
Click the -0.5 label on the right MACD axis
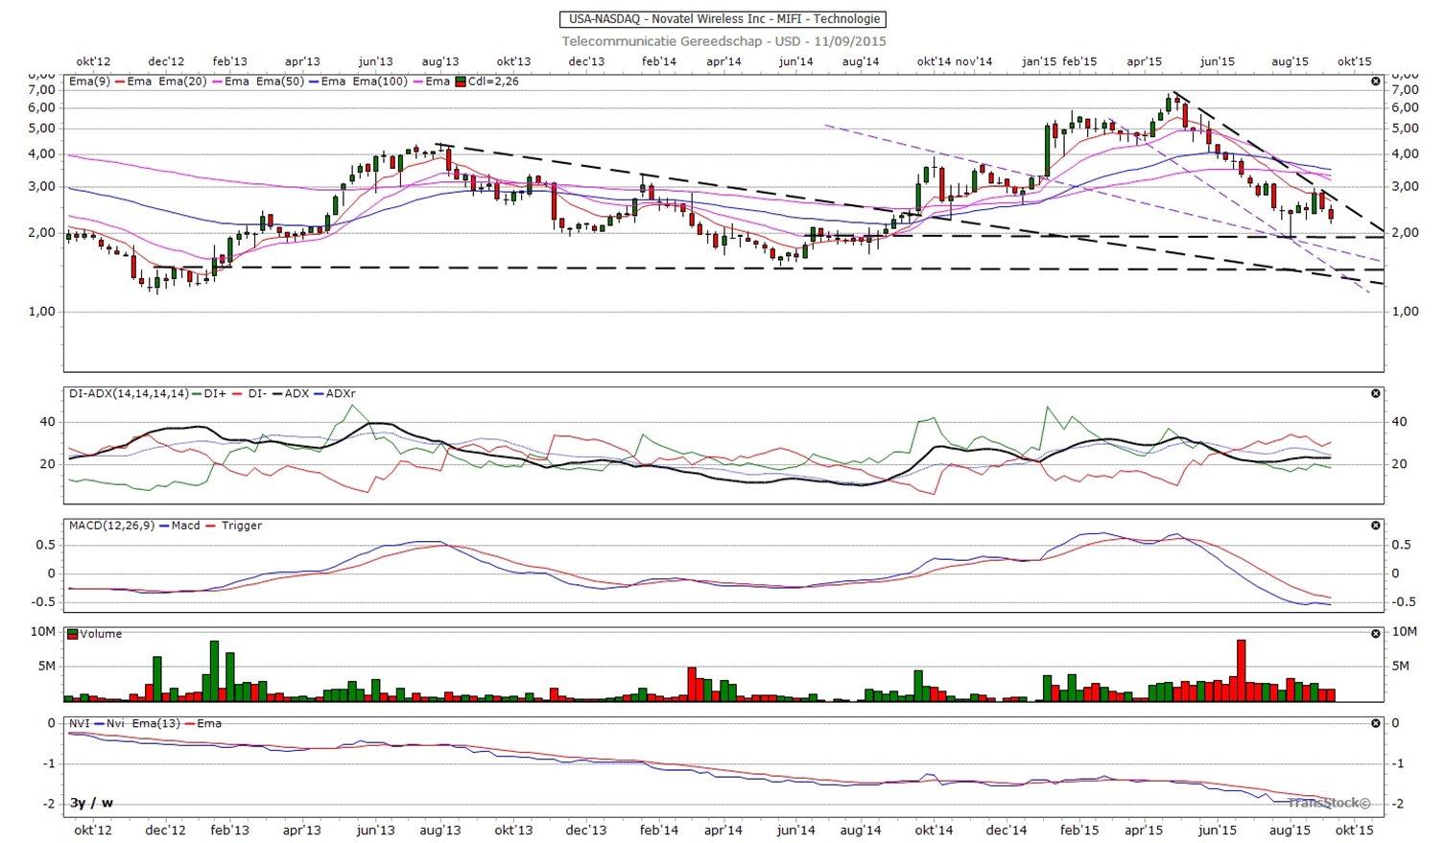1404,602
